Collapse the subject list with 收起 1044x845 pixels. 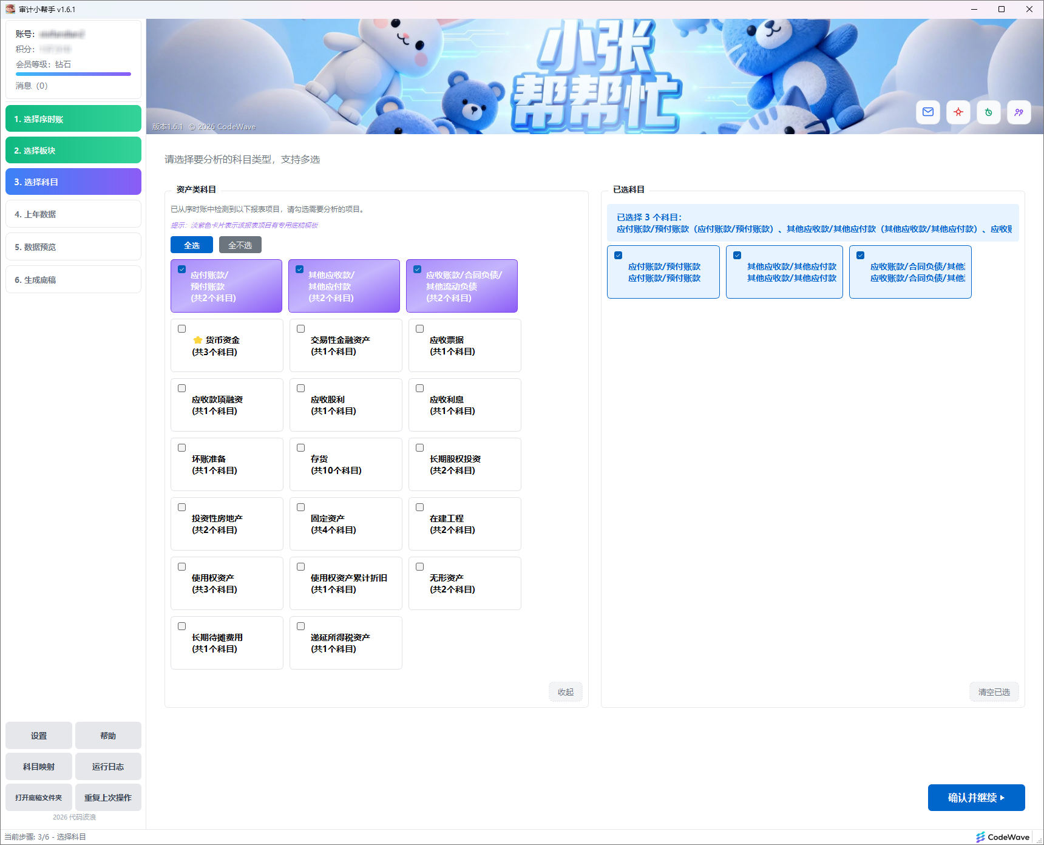pos(565,692)
